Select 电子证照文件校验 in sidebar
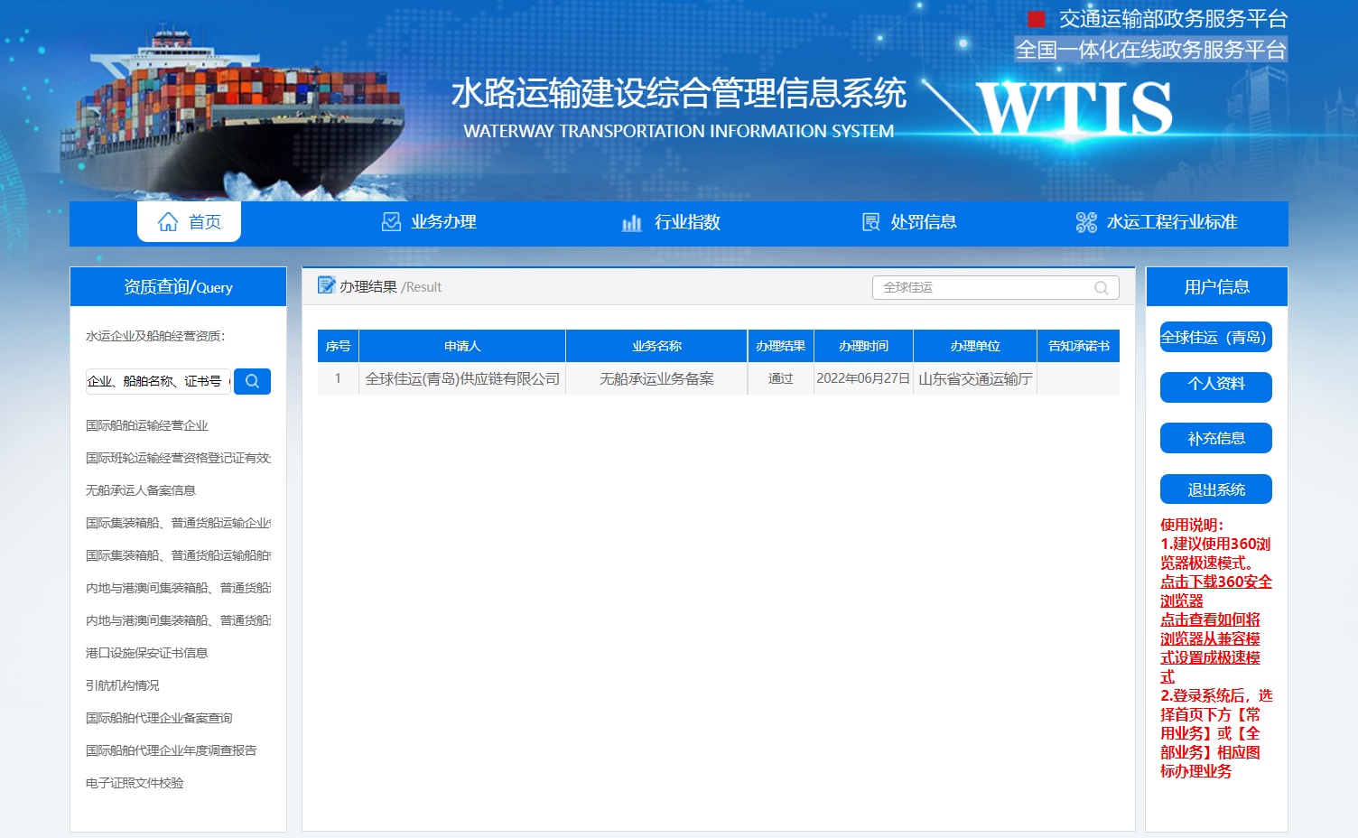This screenshot has height=838, width=1358. click(x=135, y=783)
